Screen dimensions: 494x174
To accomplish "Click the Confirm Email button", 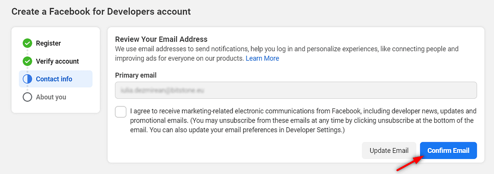I will pos(448,150).
